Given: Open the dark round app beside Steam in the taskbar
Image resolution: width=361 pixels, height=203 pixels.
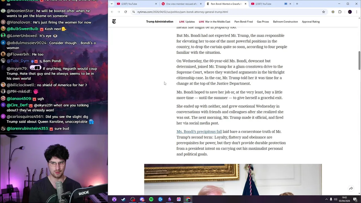Looking at the screenshot, I should (133, 199).
